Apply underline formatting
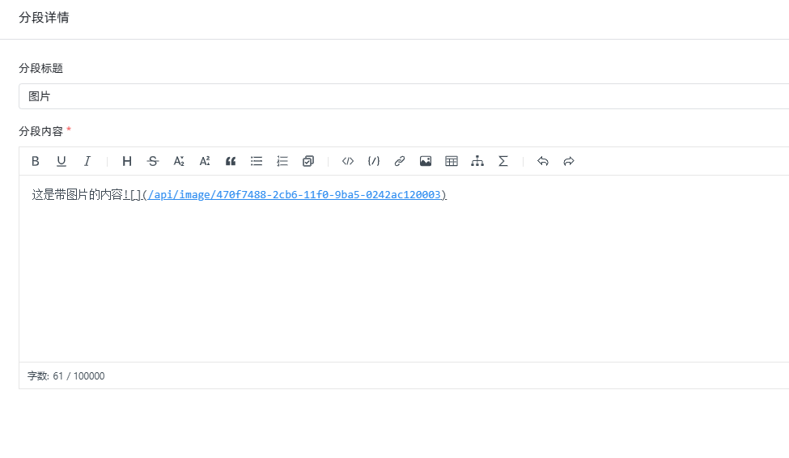The width and height of the screenshot is (789, 458). pos(62,161)
